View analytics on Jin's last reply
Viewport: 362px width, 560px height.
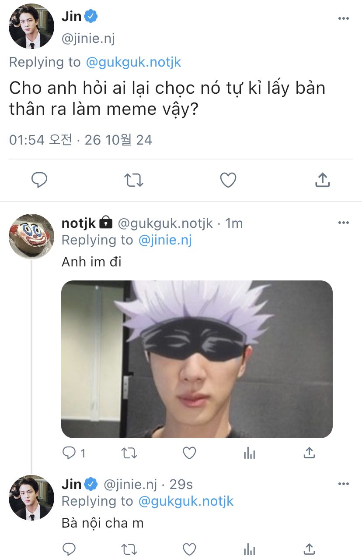pos(249,549)
